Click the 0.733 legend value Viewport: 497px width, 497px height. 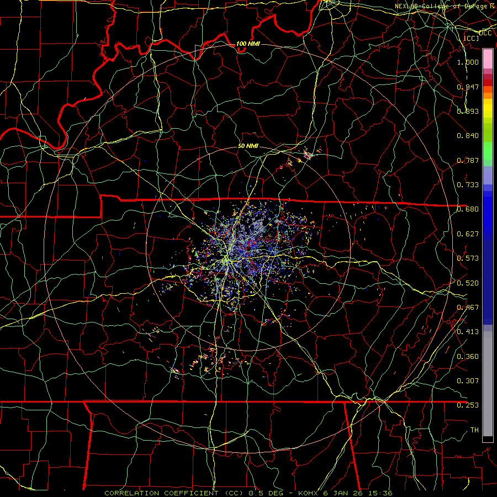coord(468,185)
